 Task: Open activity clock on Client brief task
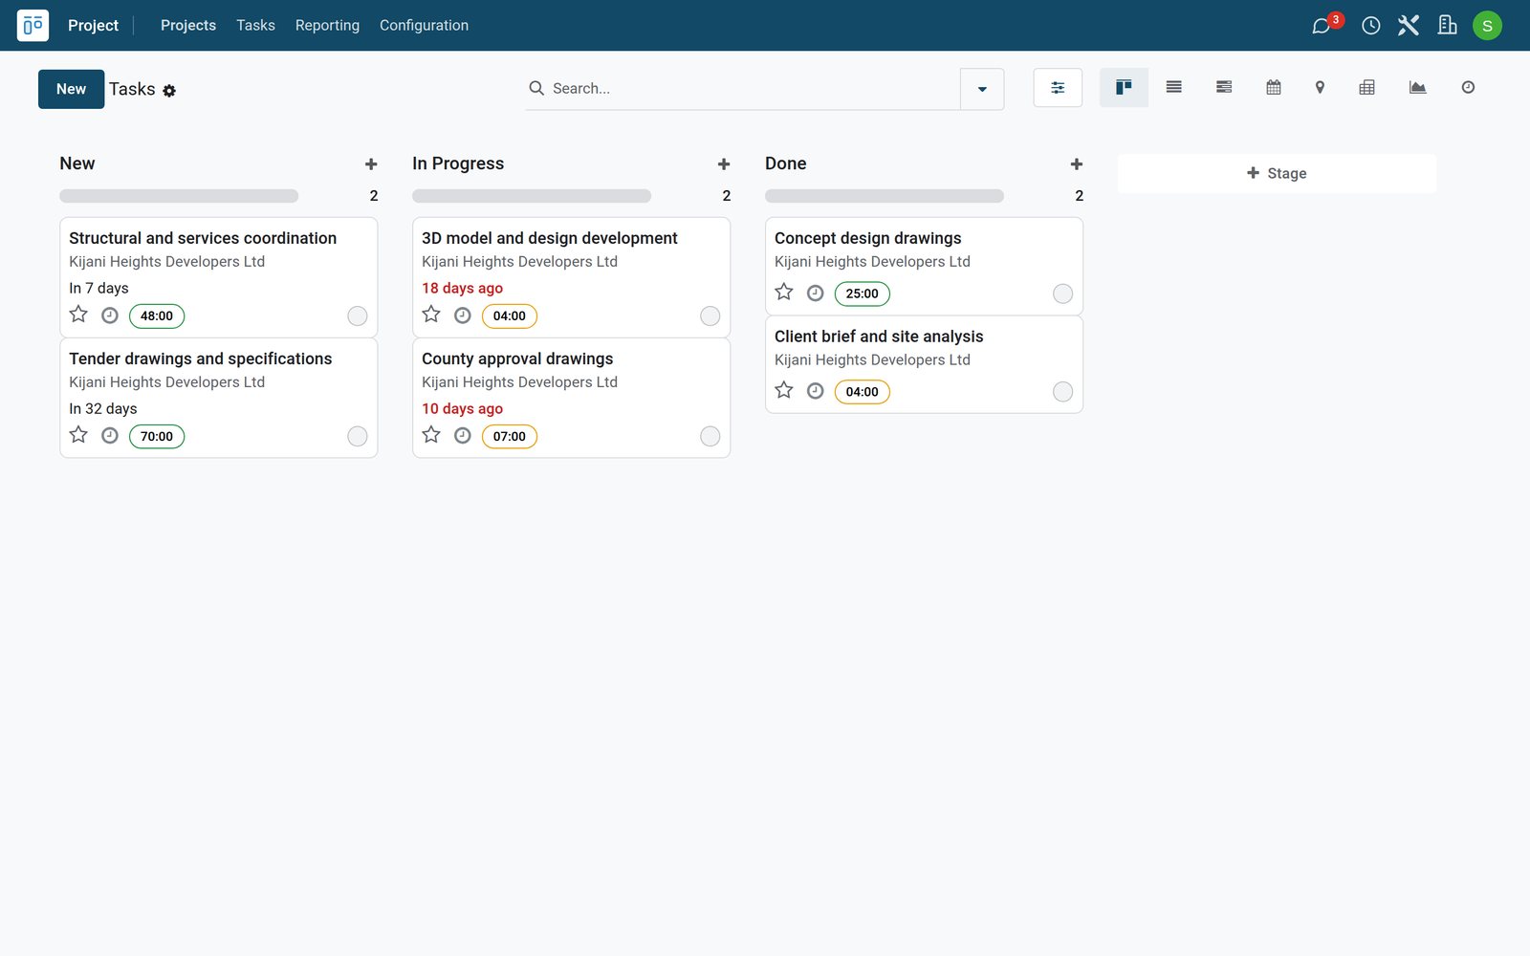tap(816, 391)
